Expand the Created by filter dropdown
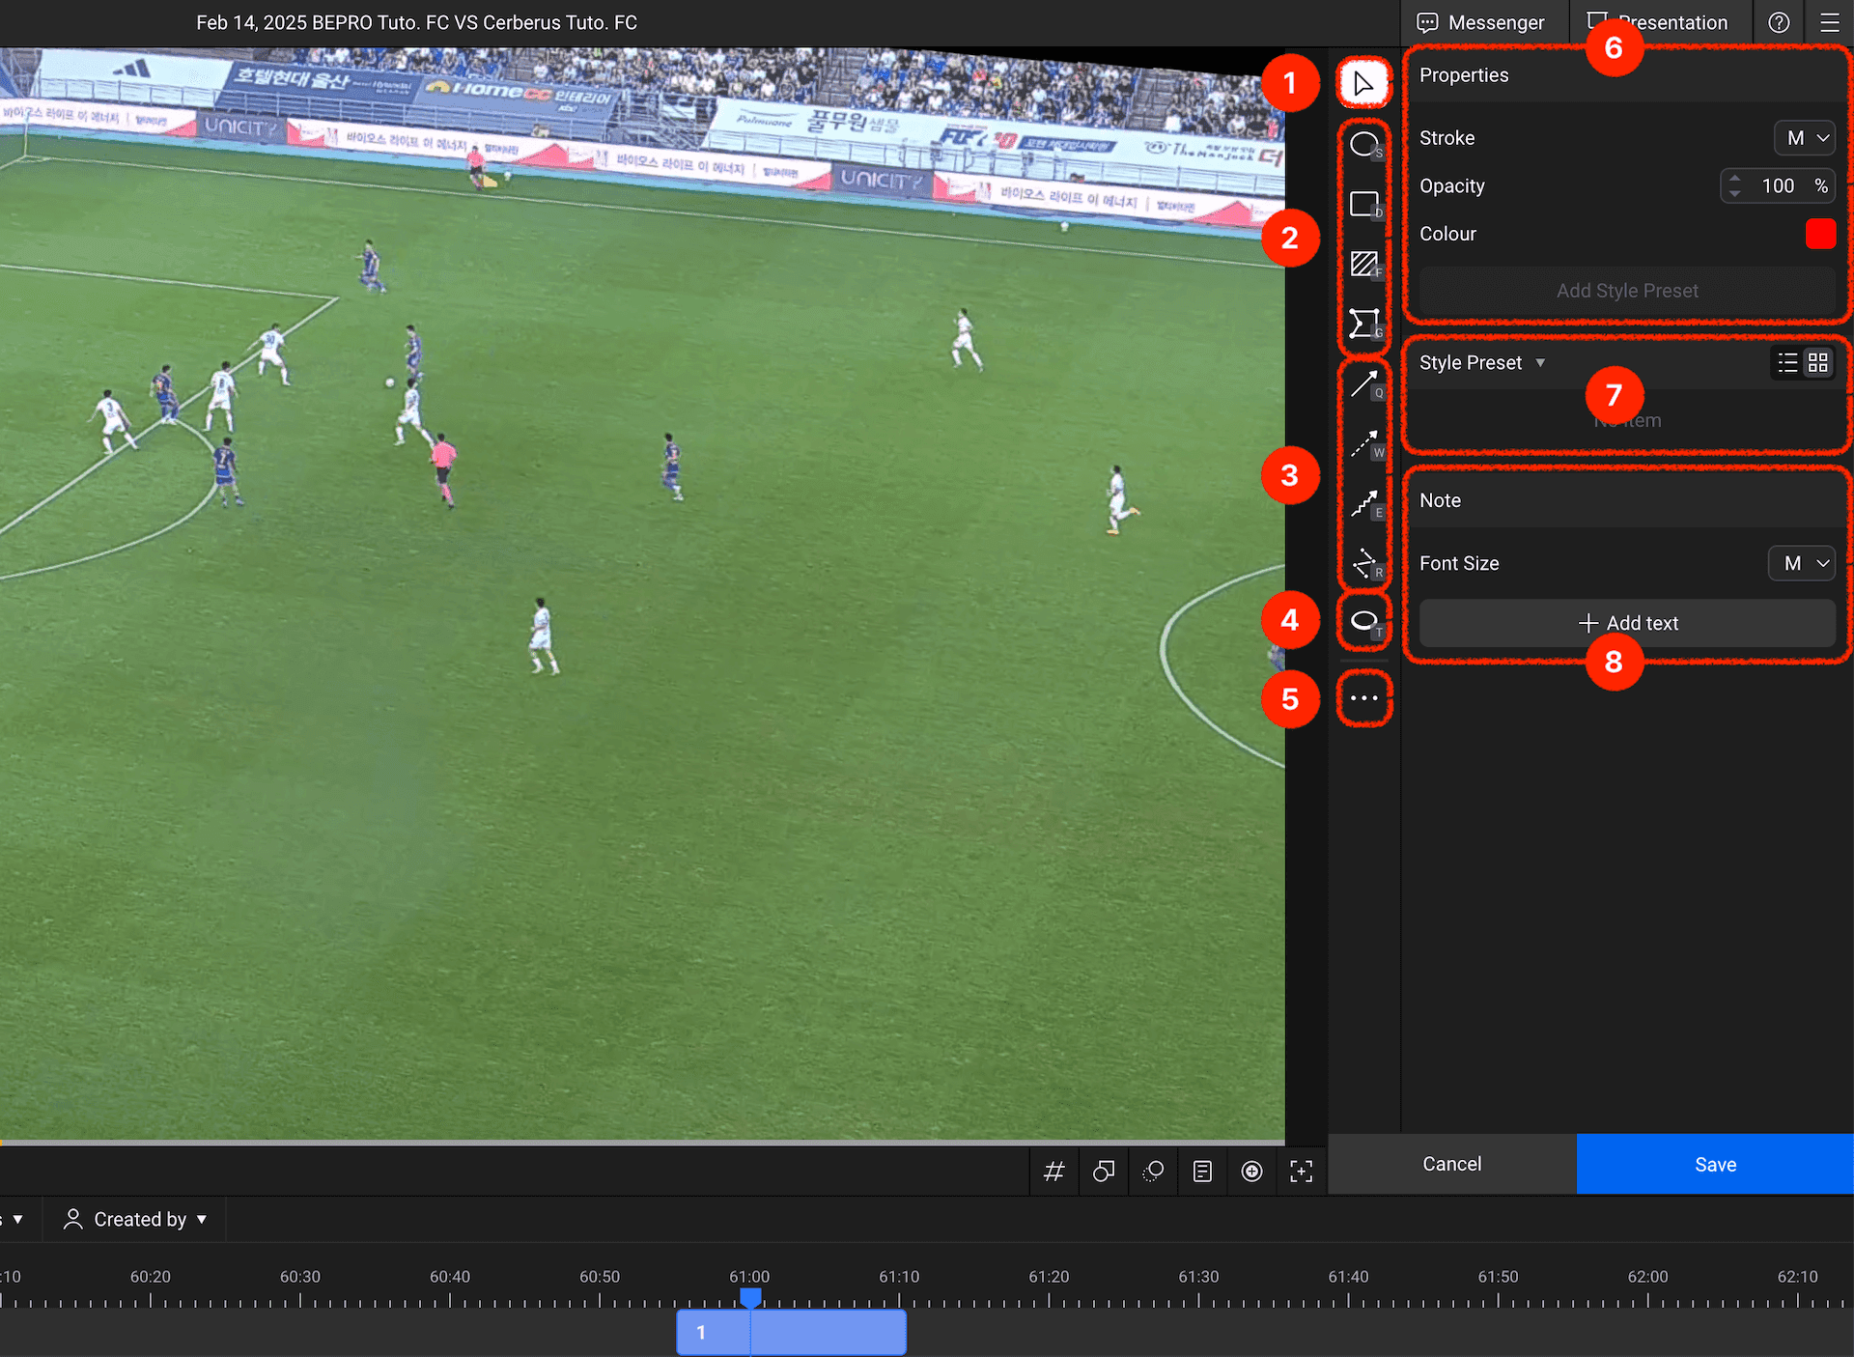1854x1357 pixels. [x=136, y=1220]
